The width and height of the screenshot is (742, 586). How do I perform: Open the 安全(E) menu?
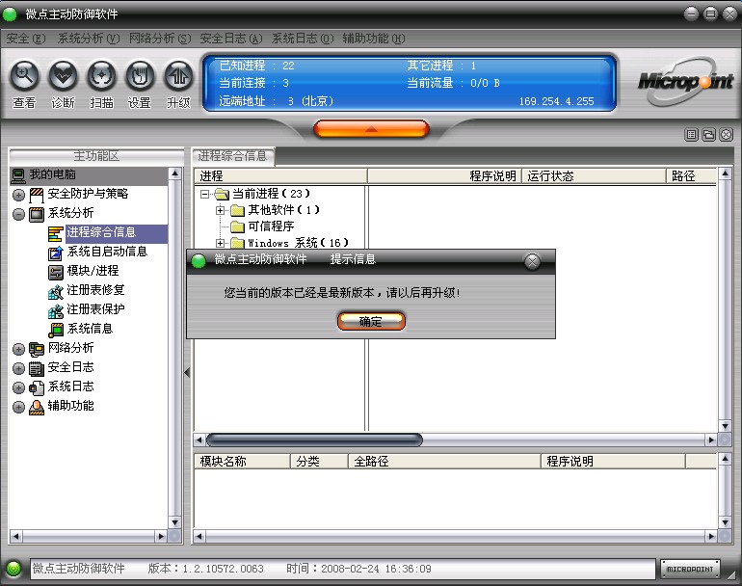(x=26, y=39)
